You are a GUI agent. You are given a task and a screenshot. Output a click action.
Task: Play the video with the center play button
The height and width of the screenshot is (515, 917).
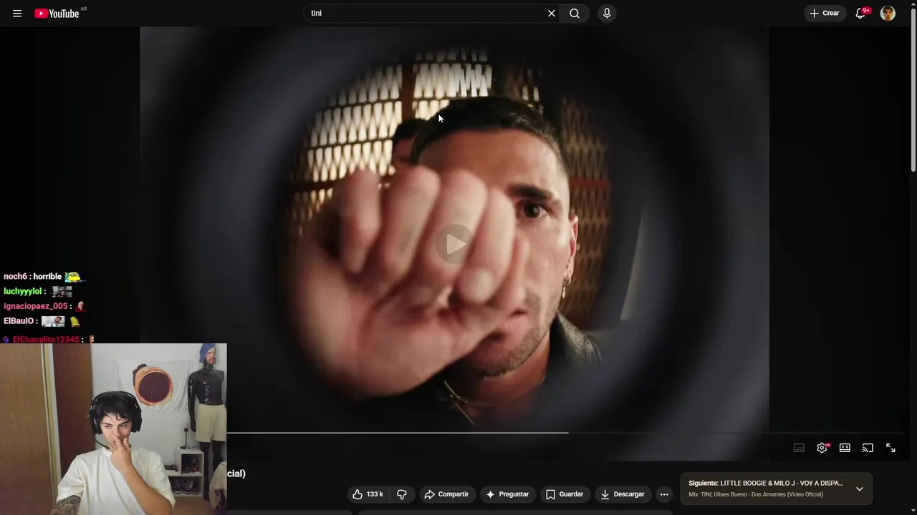455,245
